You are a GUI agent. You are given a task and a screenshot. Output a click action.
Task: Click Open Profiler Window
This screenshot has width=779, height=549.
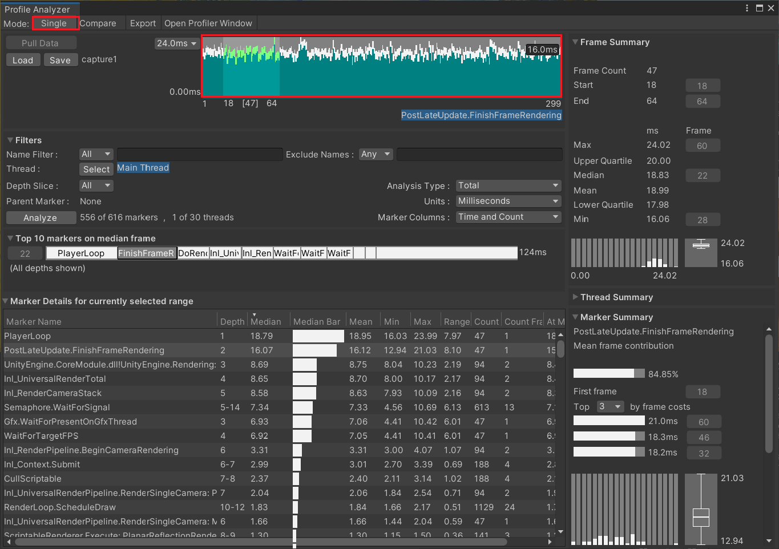coord(208,23)
